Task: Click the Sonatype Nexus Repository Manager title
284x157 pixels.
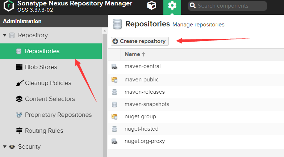Action: (x=75, y=3)
